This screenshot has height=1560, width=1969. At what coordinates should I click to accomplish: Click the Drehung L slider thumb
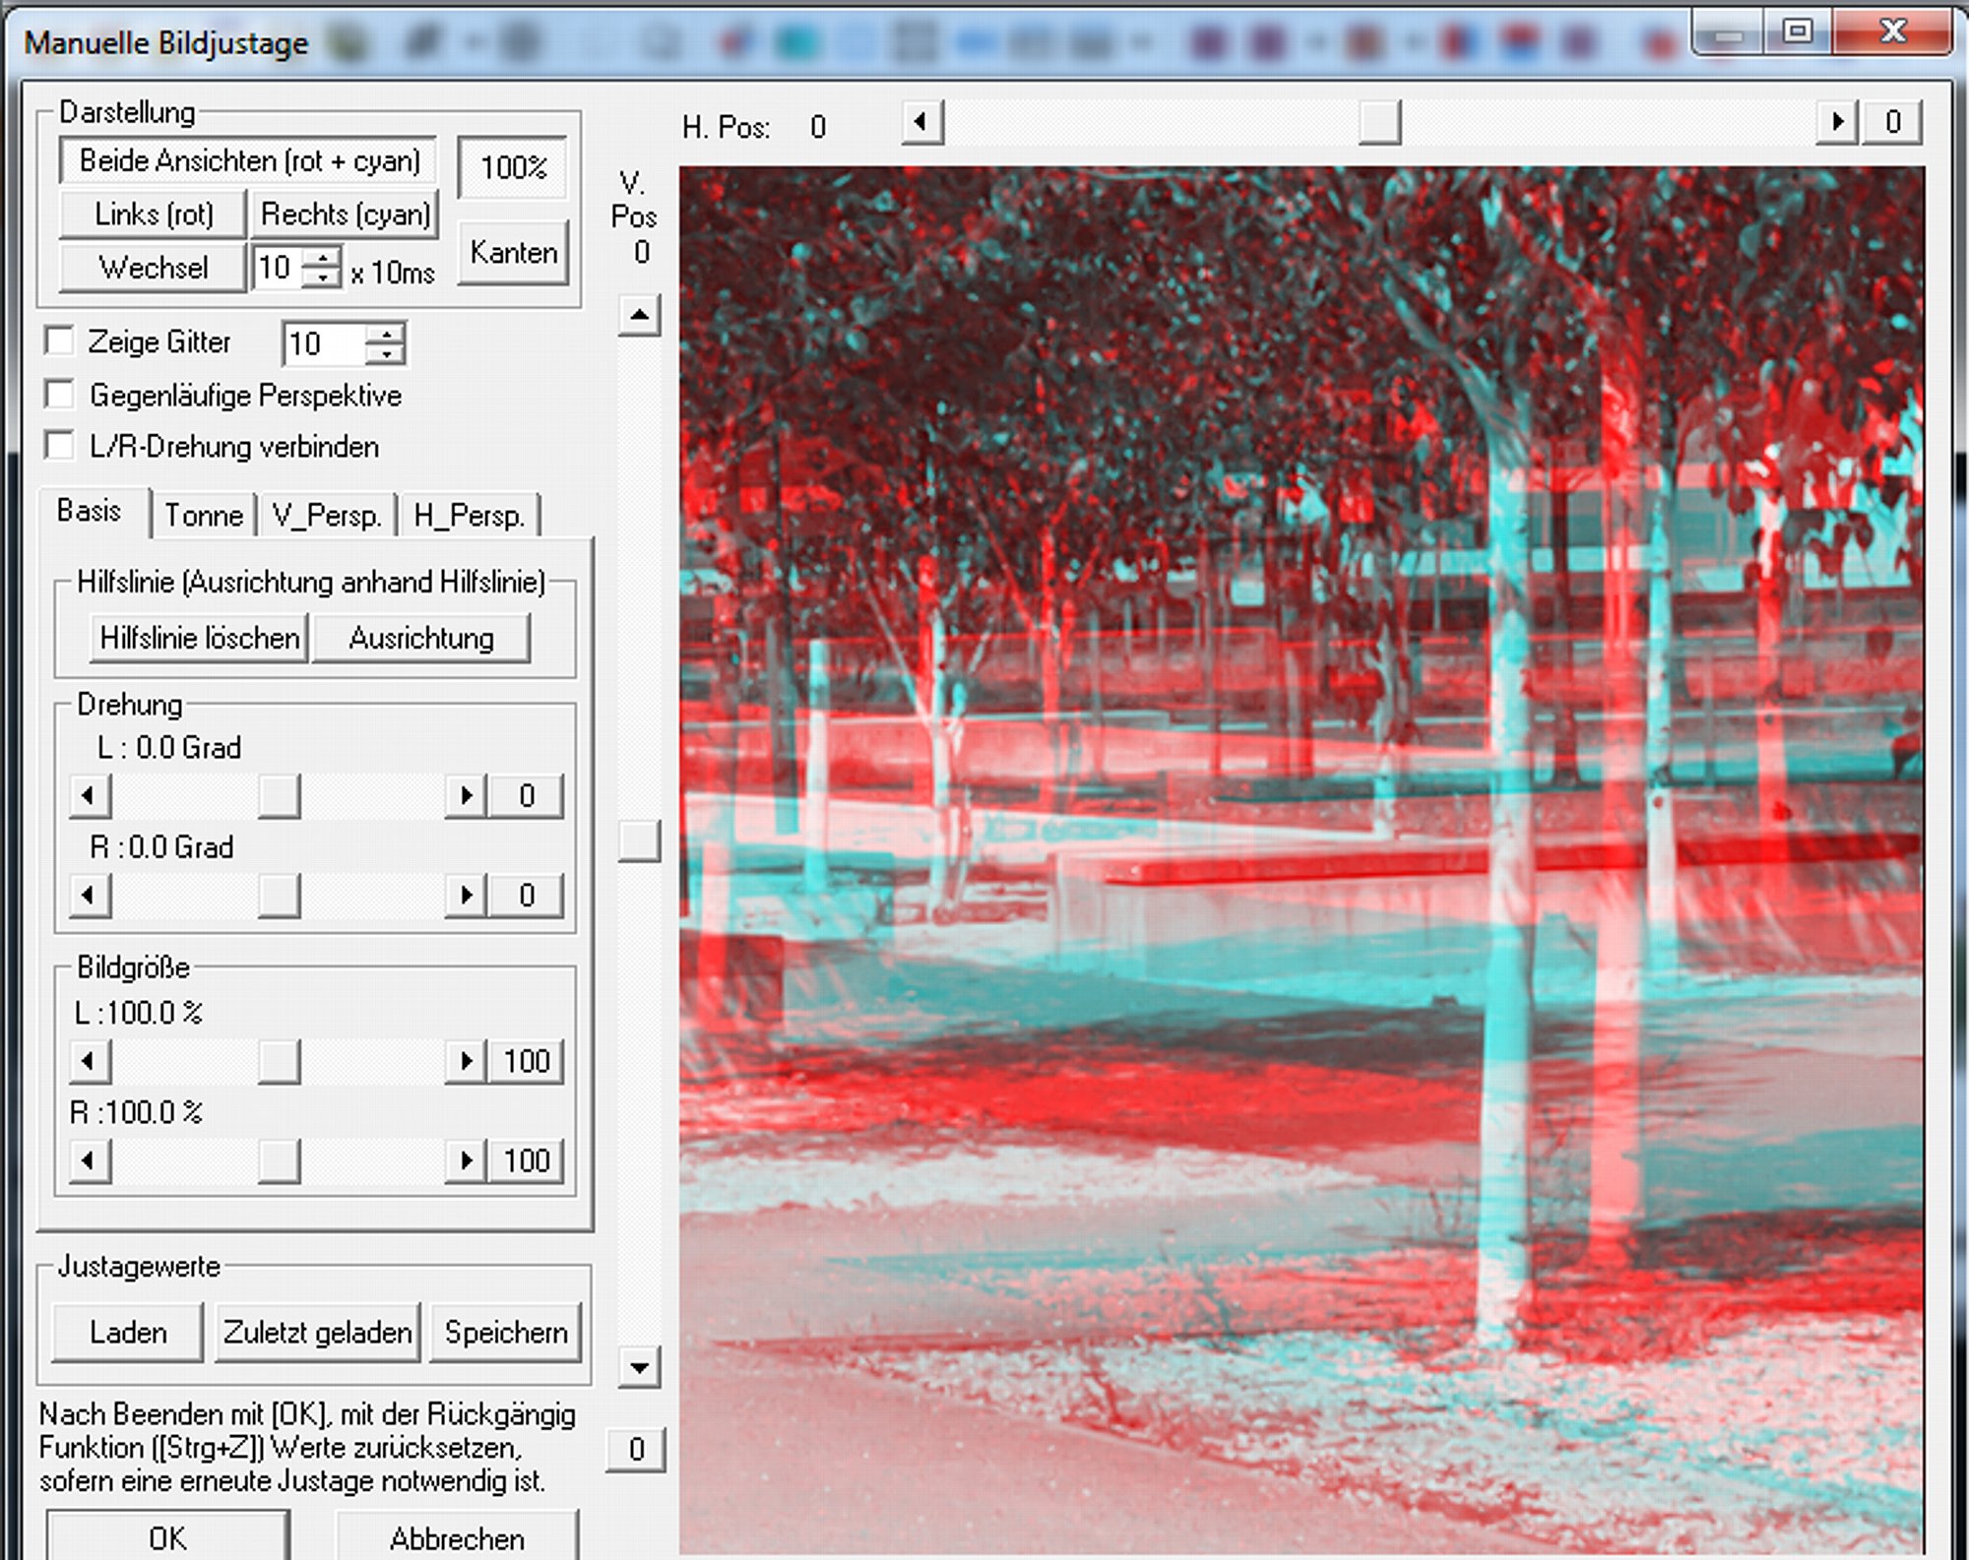pyautogui.click(x=279, y=795)
